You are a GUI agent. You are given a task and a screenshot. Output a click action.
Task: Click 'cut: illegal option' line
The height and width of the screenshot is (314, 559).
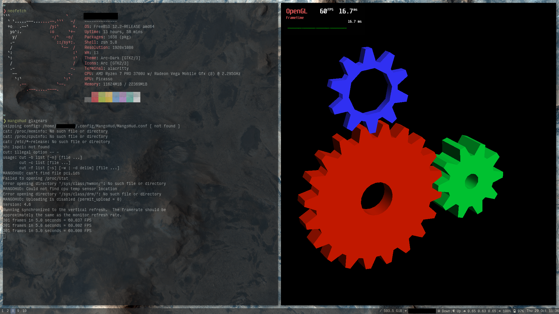tap(31, 152)
